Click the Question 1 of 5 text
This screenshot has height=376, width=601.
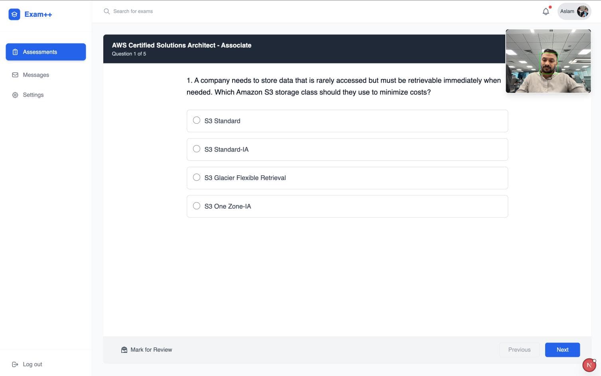(129, 54)
